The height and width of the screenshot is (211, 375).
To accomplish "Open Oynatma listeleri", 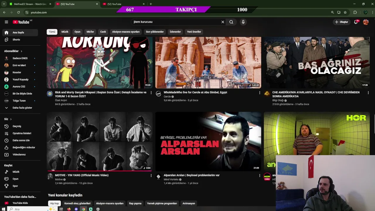I will (x=20, y=133).
